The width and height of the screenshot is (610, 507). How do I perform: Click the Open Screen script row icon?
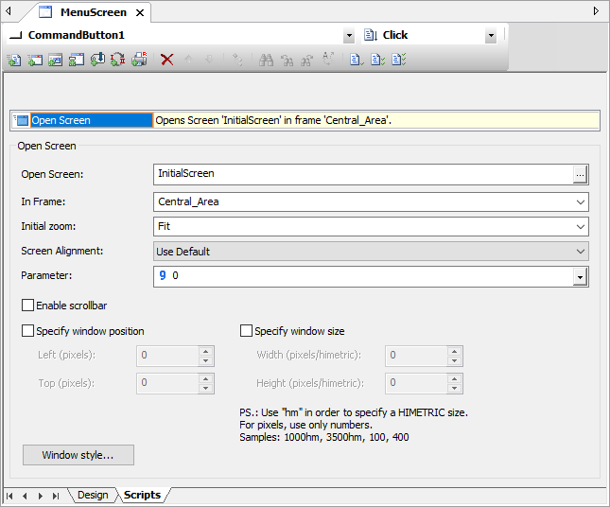pyautogui.click(x=21, y=120)
